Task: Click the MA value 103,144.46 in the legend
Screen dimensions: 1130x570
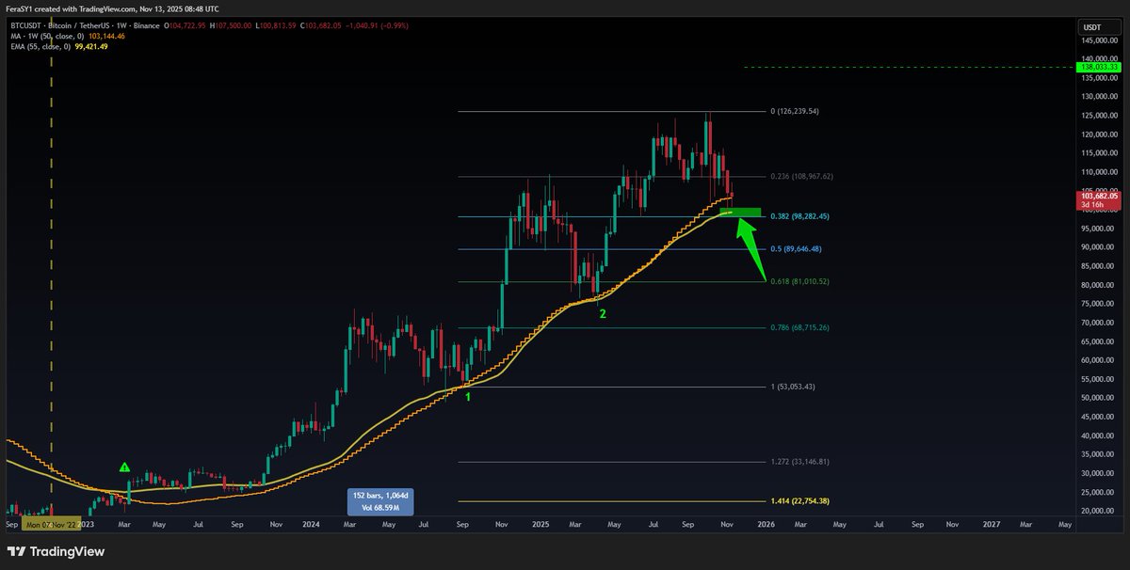Action: click(108, 36)
